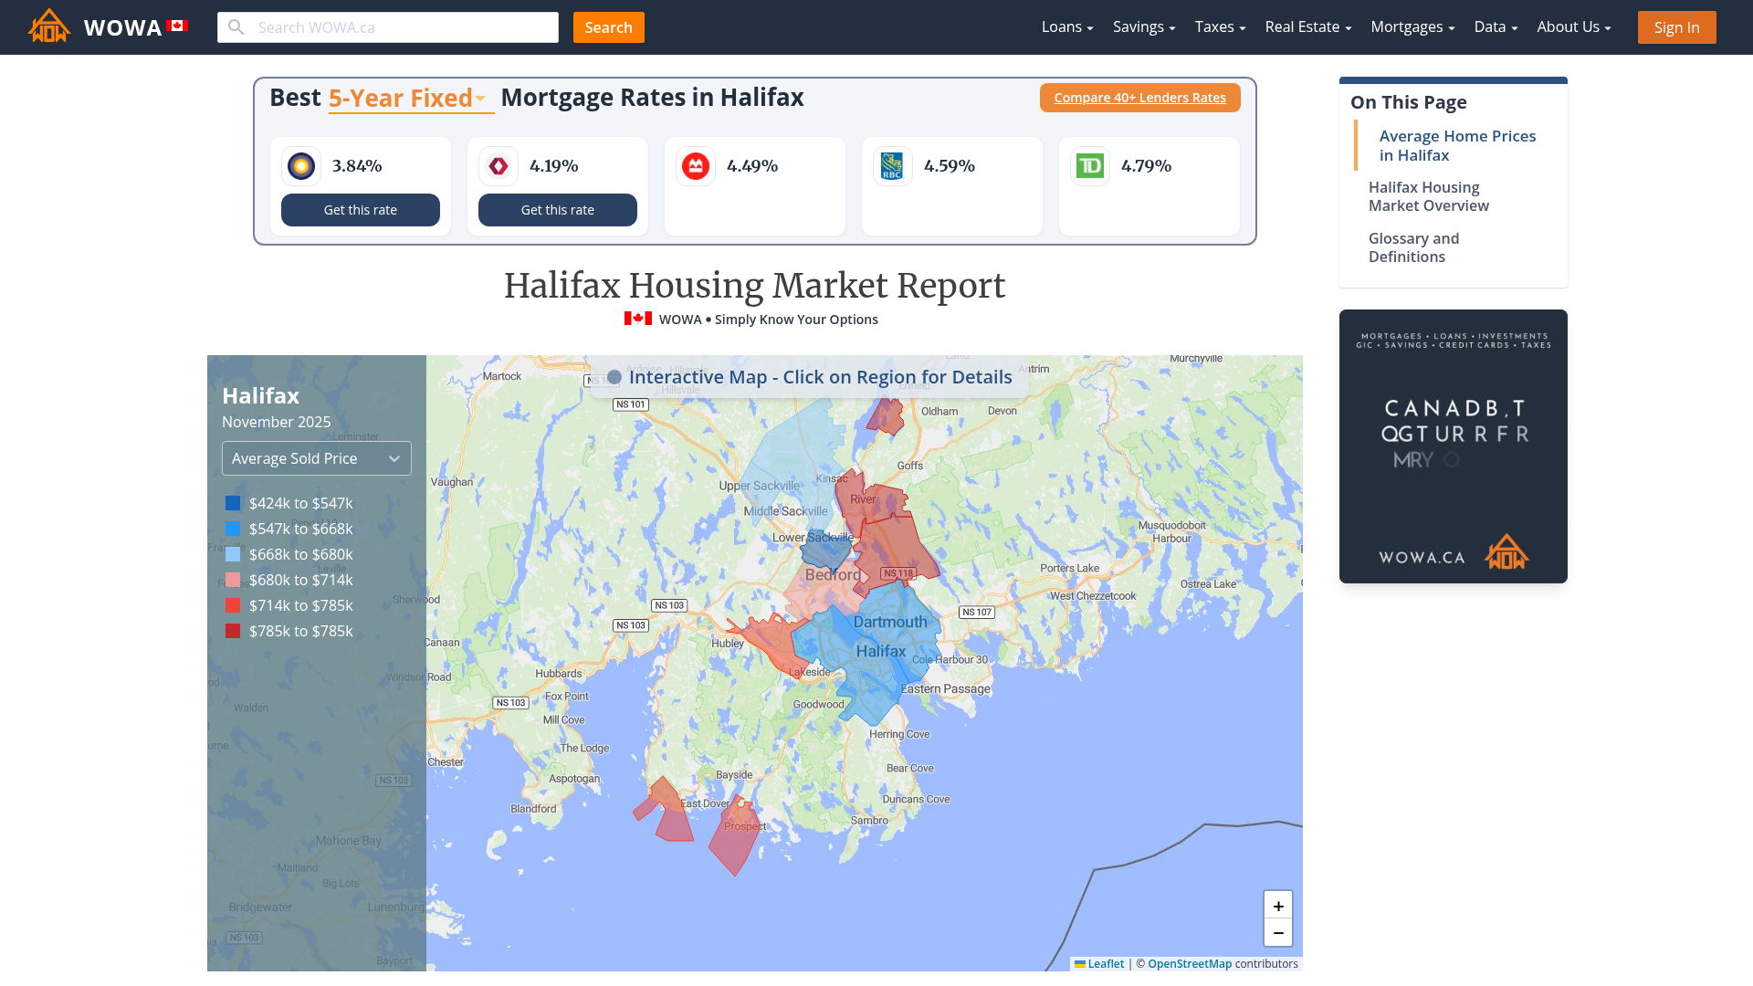Click Get this rate under 3.84%

click(x=360, y=210)
